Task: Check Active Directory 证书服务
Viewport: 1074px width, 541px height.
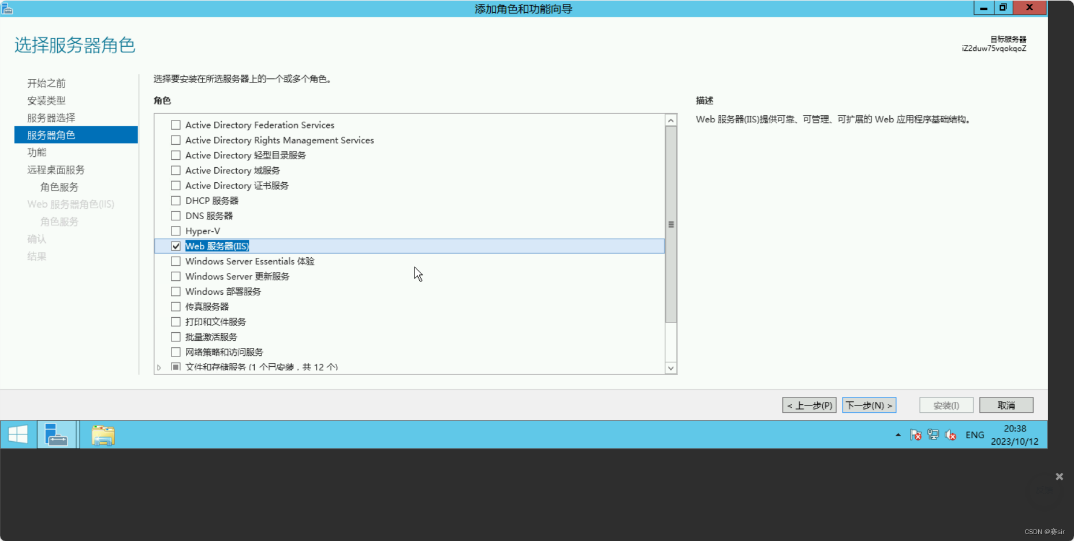Action: pos(176,185)
